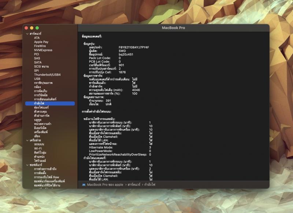Image resolution: width=293 pixels, height=213 pixels.
Task: Click 'MacBook Pro ของ apple' in path bar
Action: tap(105, 185)
